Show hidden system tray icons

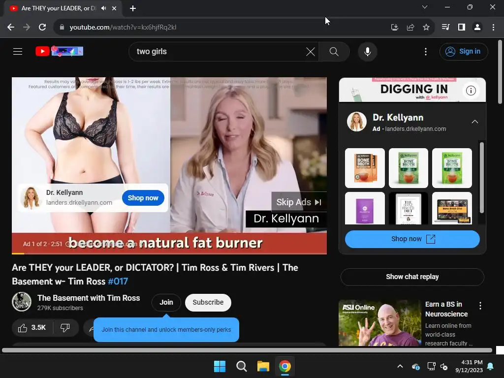(x=400, y=366)
